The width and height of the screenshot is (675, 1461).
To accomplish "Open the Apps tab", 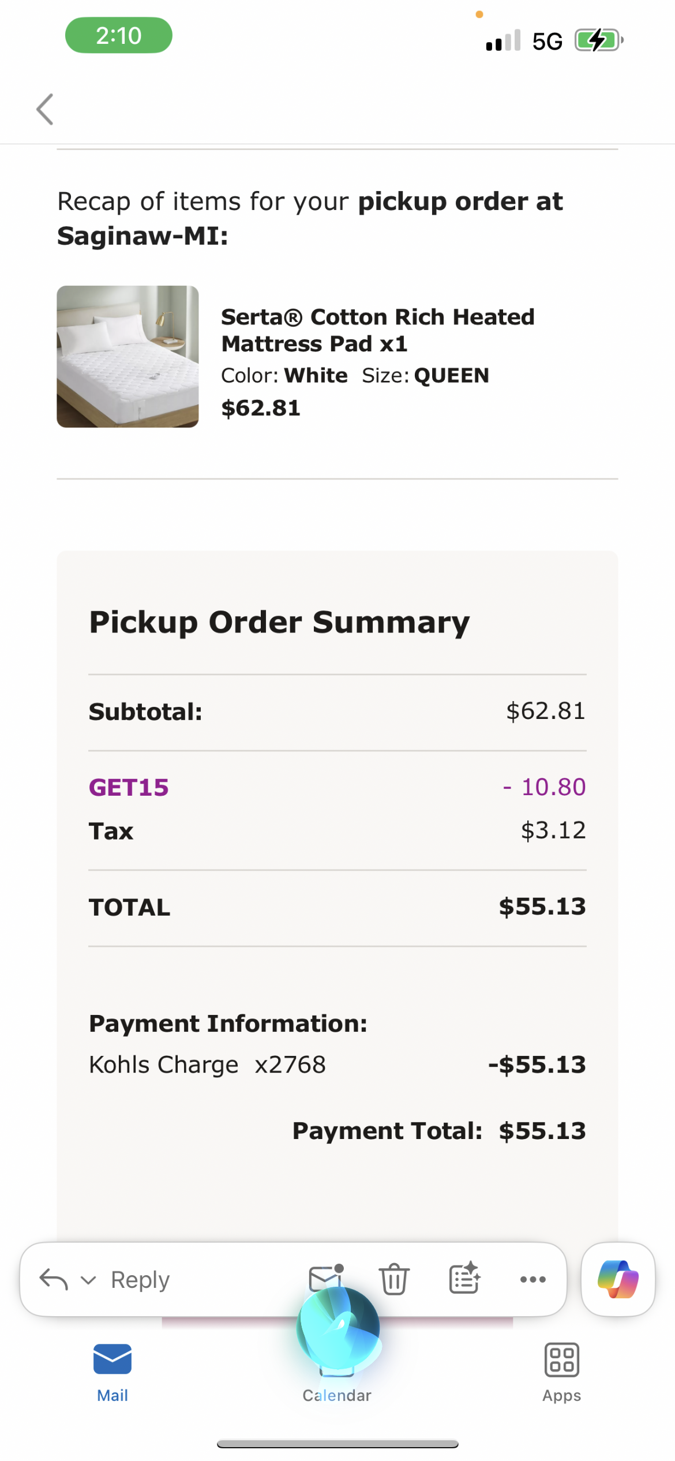I will point(561,1373).
